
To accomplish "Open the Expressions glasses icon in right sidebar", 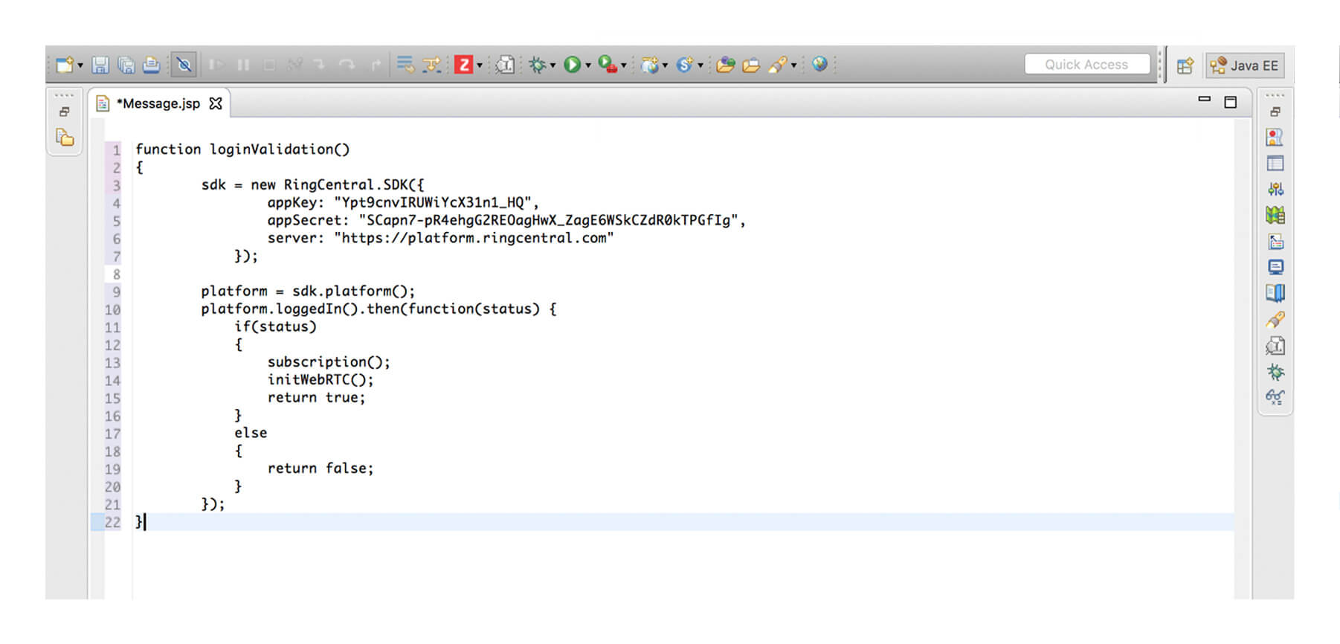I will [x=1275, y=397].
